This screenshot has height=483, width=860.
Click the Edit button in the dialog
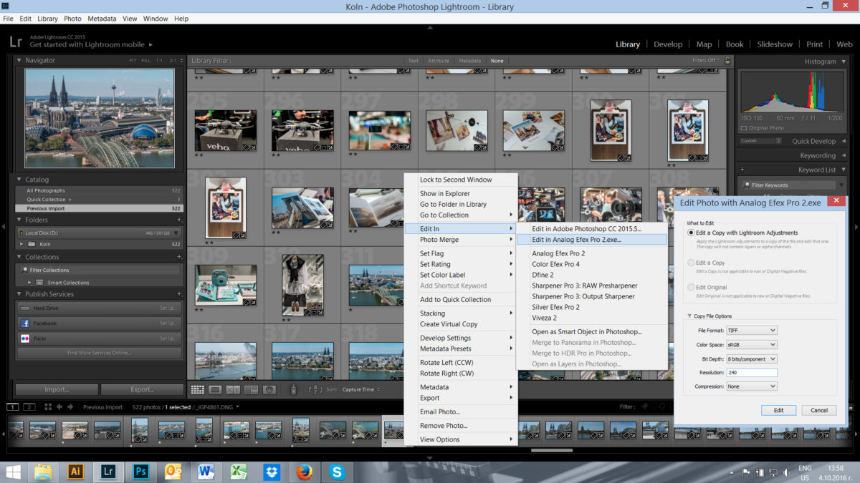778,411
